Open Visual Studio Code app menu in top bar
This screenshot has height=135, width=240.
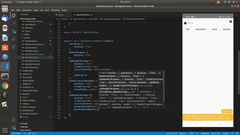(28, 2)
